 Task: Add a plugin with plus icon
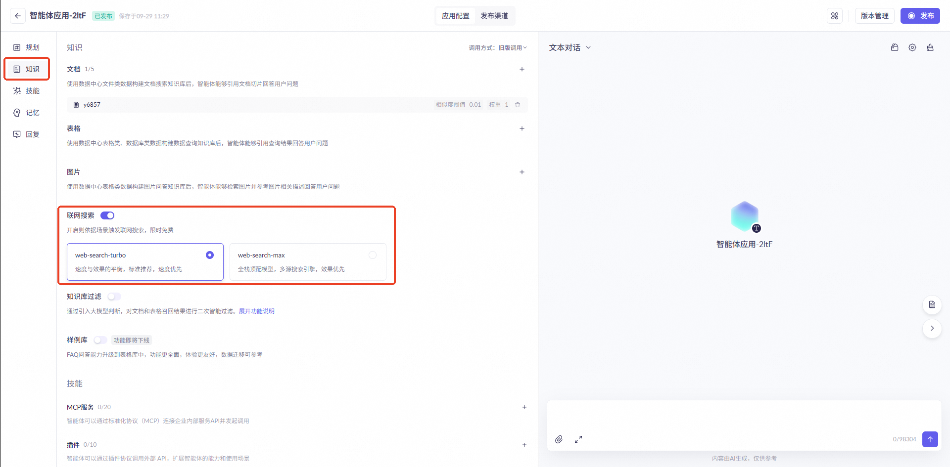[524, 445]
